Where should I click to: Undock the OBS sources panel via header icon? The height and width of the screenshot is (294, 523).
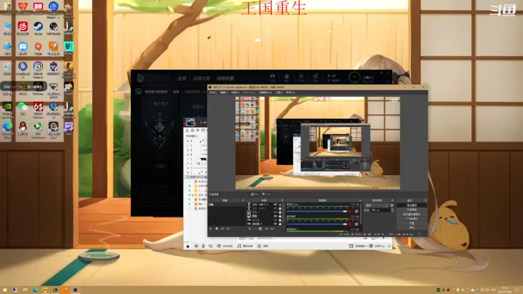click(282, 201)
